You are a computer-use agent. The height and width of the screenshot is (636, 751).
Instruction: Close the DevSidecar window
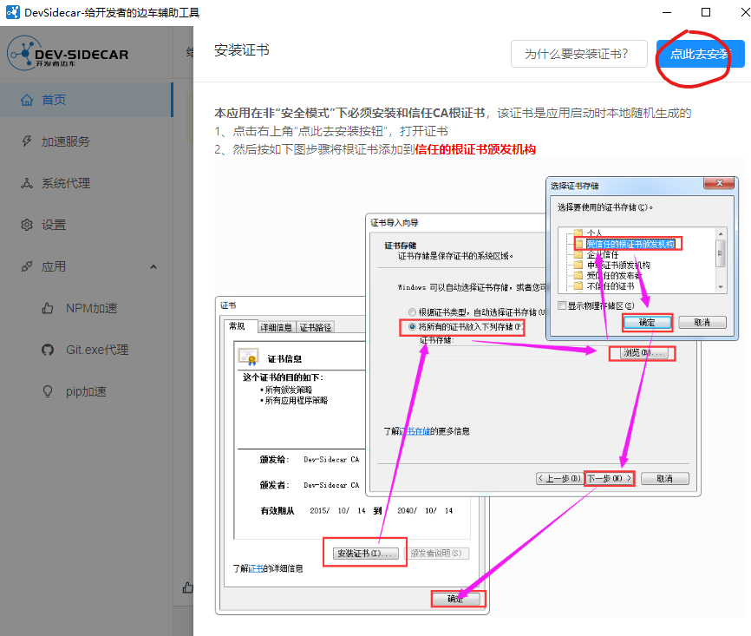point(744,12)
